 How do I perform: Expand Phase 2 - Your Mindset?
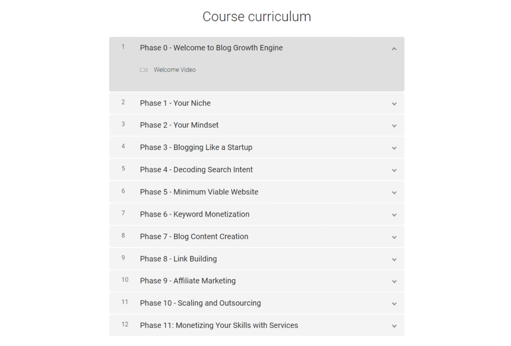point(394,125)
